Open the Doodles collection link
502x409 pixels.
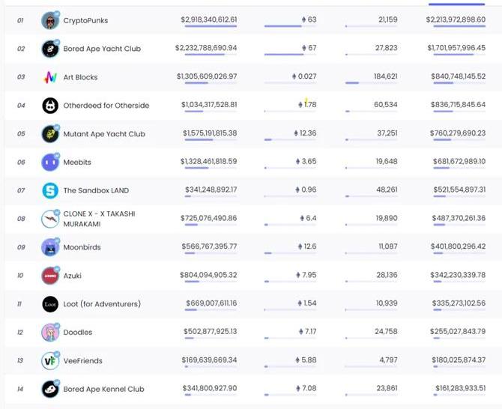point(78,332)
